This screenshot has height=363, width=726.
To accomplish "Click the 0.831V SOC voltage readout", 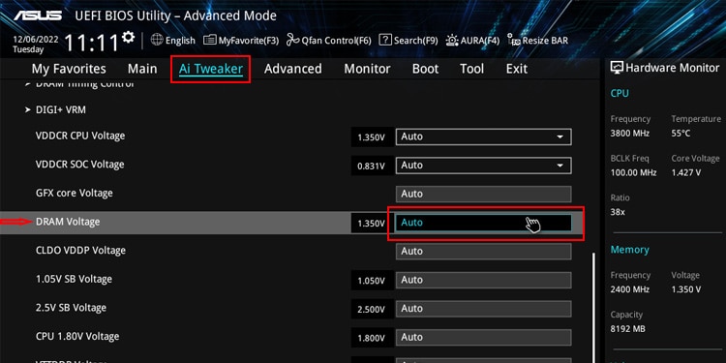I will tap(372, 166).
